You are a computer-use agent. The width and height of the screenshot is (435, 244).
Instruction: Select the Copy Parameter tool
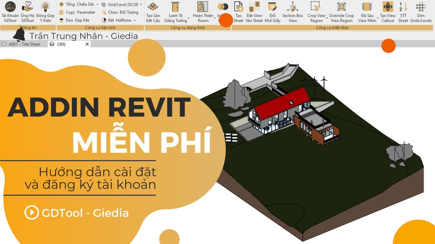(77, 12)
